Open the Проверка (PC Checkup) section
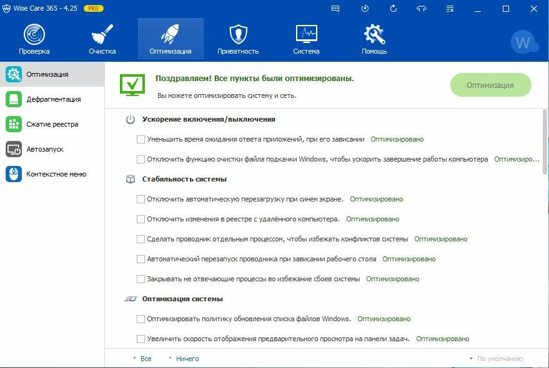Viewport: 549px width, 368px height. (x=34, y=39)
